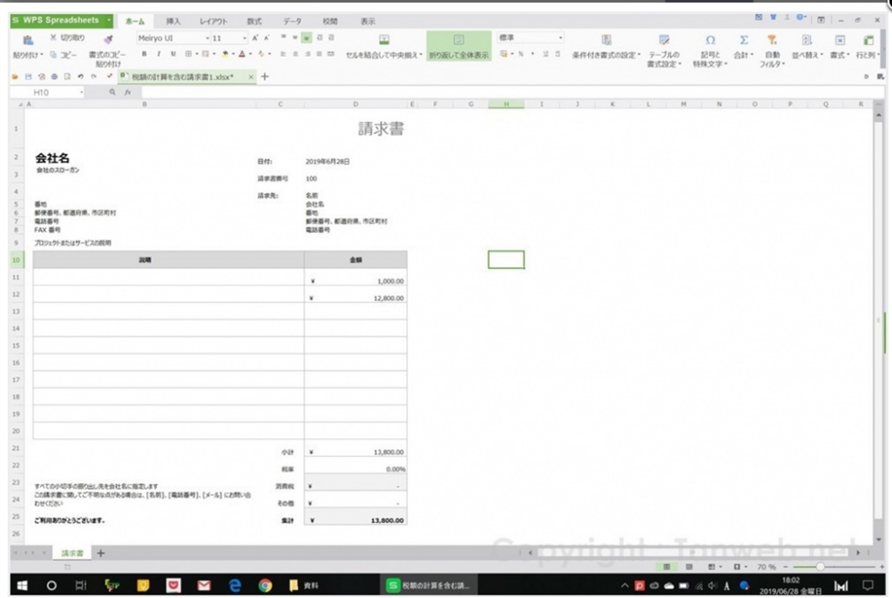Decrease font size with the smaller A icon
892x598 pixels.
(x=267, y=37)
